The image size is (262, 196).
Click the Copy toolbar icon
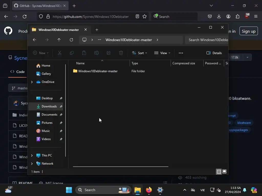tap(72, 53)
